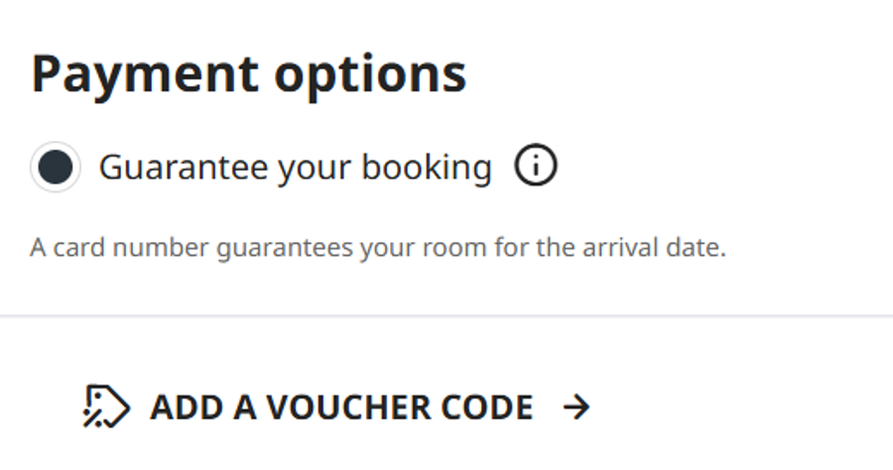Click the divider line above the voucher section
This screenshot has width=893, height=470.
pyautogui.click(x=446, y=316)
